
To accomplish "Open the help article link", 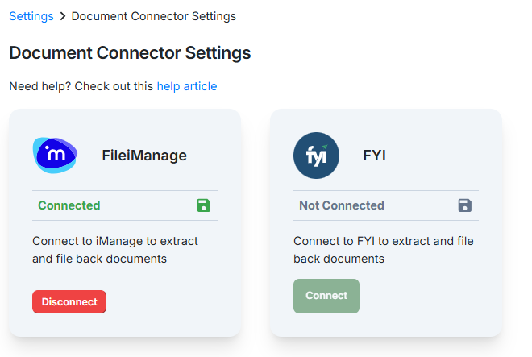I will [186, 86].
